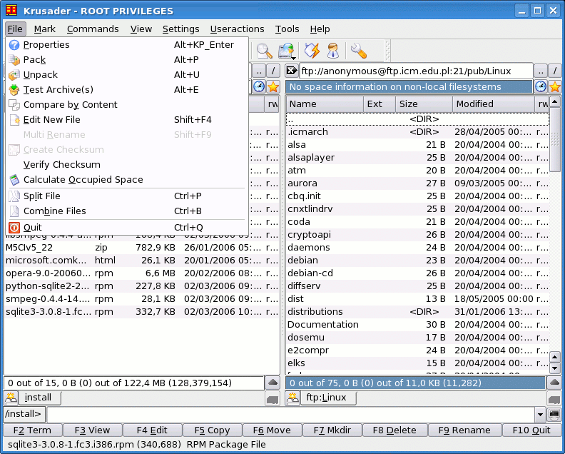Click the lightning synchronize toolbar icon
This screenshot has width=565, height=454.
(x=312, y=51)
